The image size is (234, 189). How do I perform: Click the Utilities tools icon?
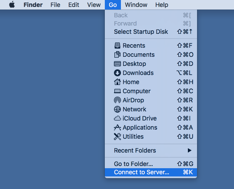(117, 137)
